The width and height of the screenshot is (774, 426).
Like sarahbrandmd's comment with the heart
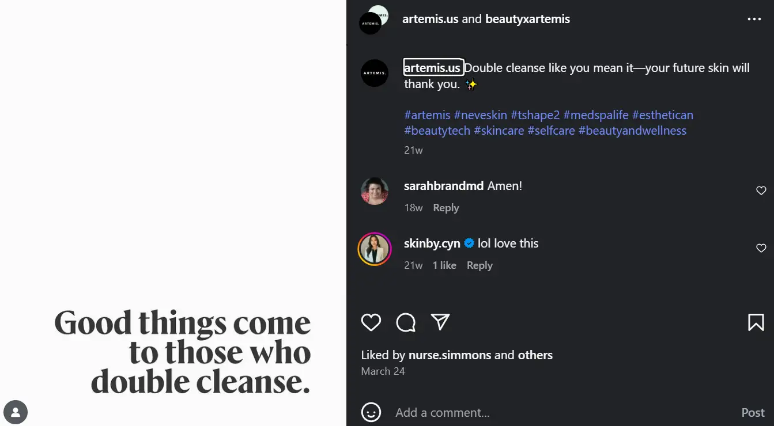point(761,190)
